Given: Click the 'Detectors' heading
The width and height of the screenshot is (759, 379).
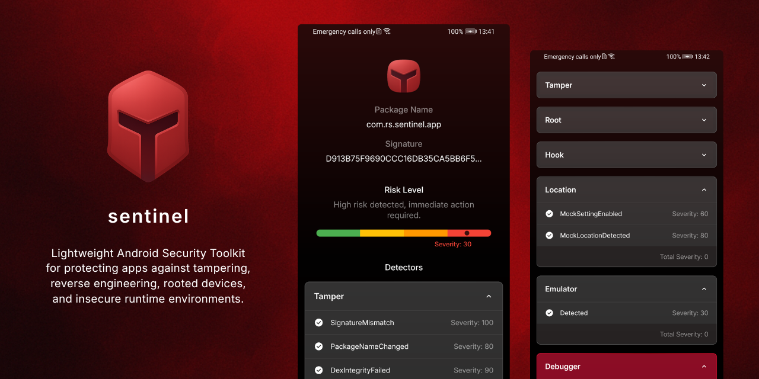Looking at the screenshot, I should (404, 268).
